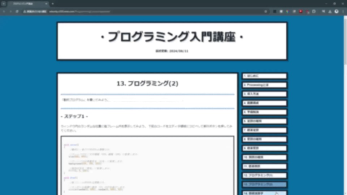Image resolution: width=347 pixels, height=195 pixels.
Task: Open the sidebar link 1. はじめに
Action: 264,76
